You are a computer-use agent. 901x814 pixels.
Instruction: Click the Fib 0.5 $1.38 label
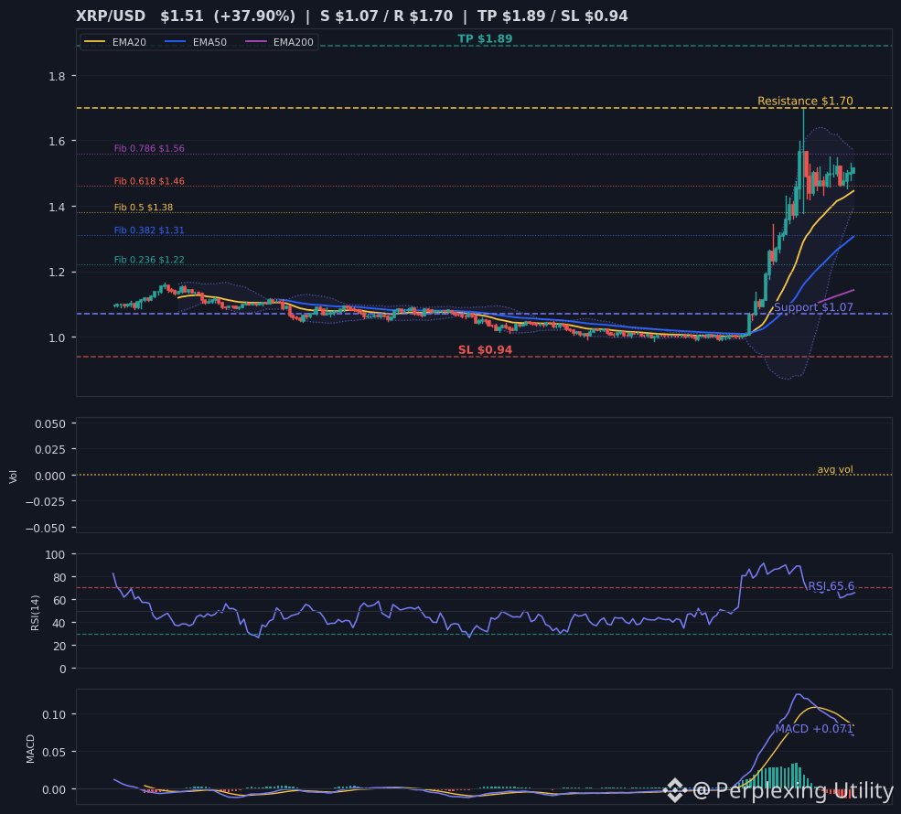click(144, 208)
